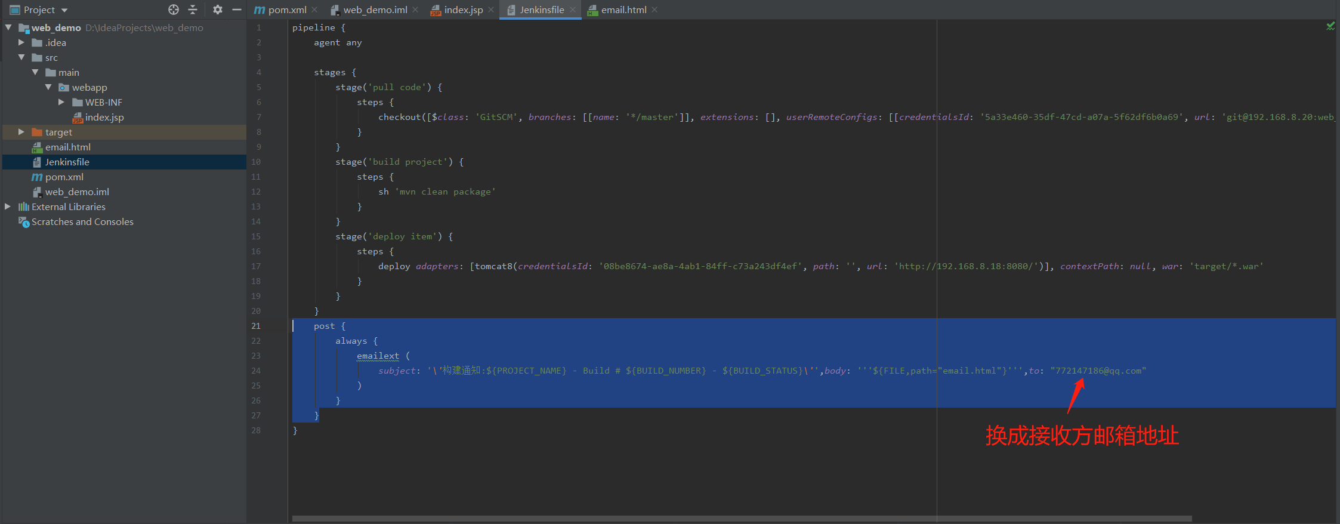
Task: Collapse the src folder
Action: coord(21,57)
